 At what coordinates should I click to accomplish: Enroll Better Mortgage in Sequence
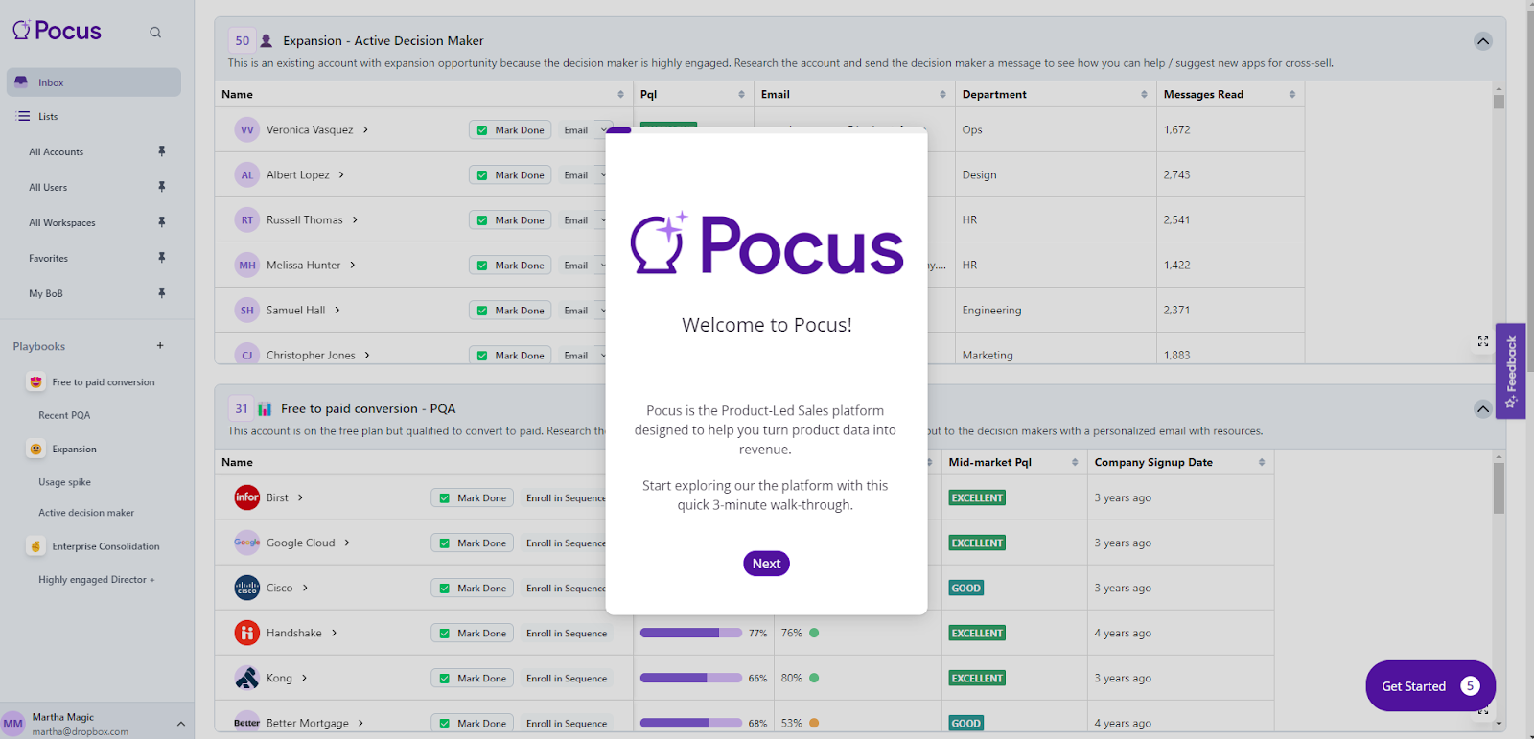[567, 723]
